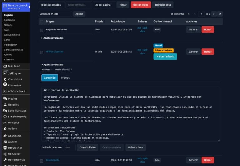Click the Apariencia brush icon
The width and height of the screenshot is (240, 166).
[x=5, y=136]
